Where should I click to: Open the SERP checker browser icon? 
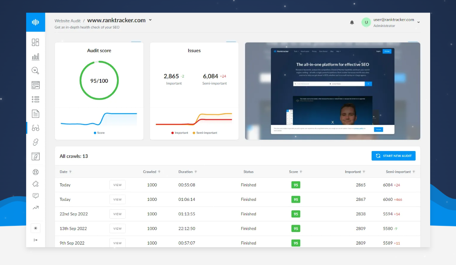(35, 85)
